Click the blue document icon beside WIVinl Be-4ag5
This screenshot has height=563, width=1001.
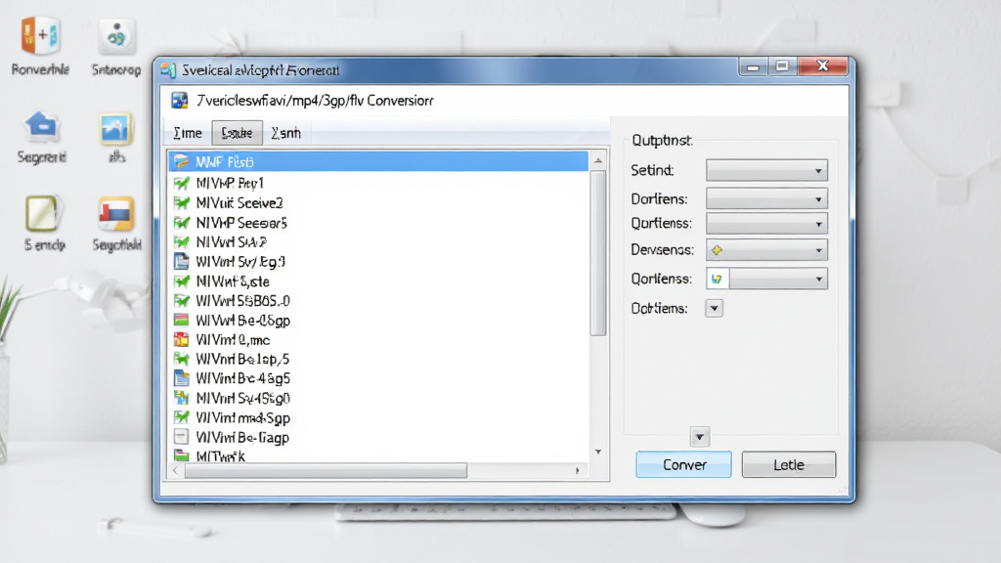point(181,378)
